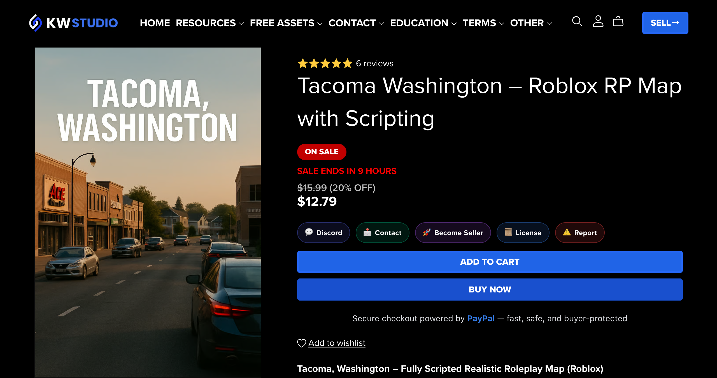Expand the Education dropdown menu
This screenshot has width=717, height=378.
coord(423,23)
